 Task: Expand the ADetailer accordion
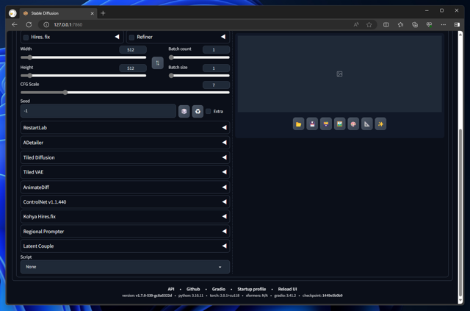click(125, 143)
